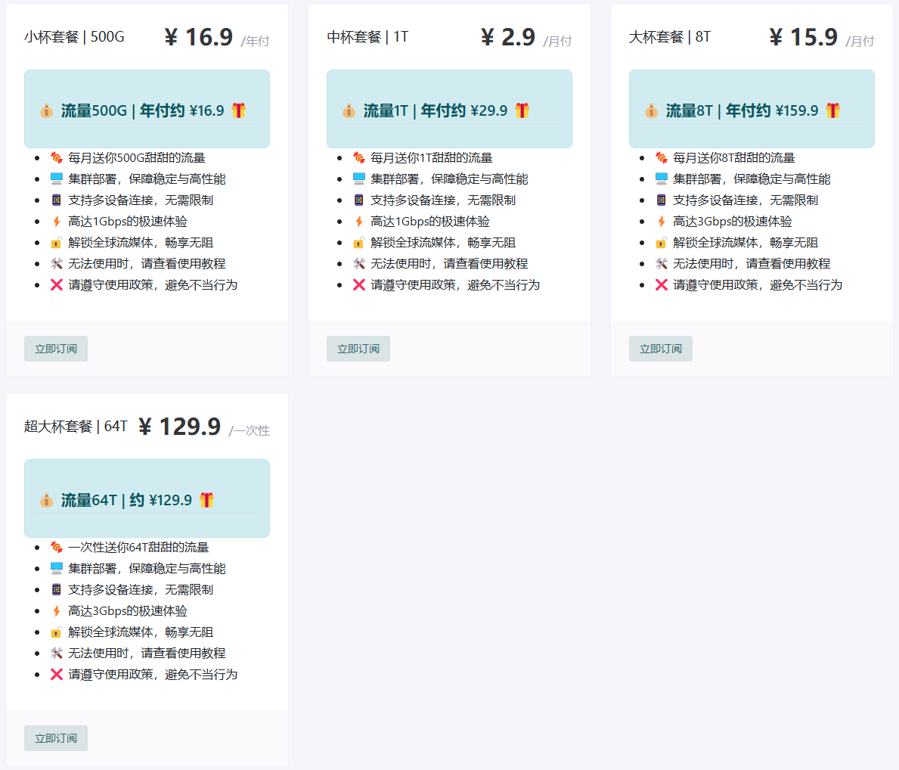Click gift icon beside 约 ¥129.9

pyautogui.click(x=206, y=500)
